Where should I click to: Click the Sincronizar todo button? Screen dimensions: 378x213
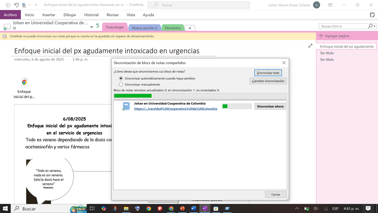(268, 73)
